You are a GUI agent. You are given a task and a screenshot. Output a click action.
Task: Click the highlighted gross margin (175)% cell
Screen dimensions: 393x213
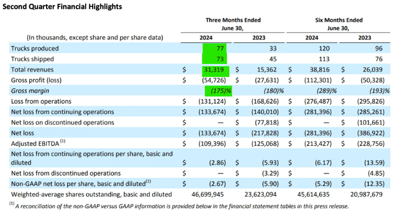[x=218, y=91]
